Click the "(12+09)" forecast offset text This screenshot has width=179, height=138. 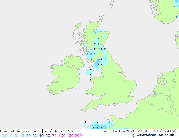point(168,131)
